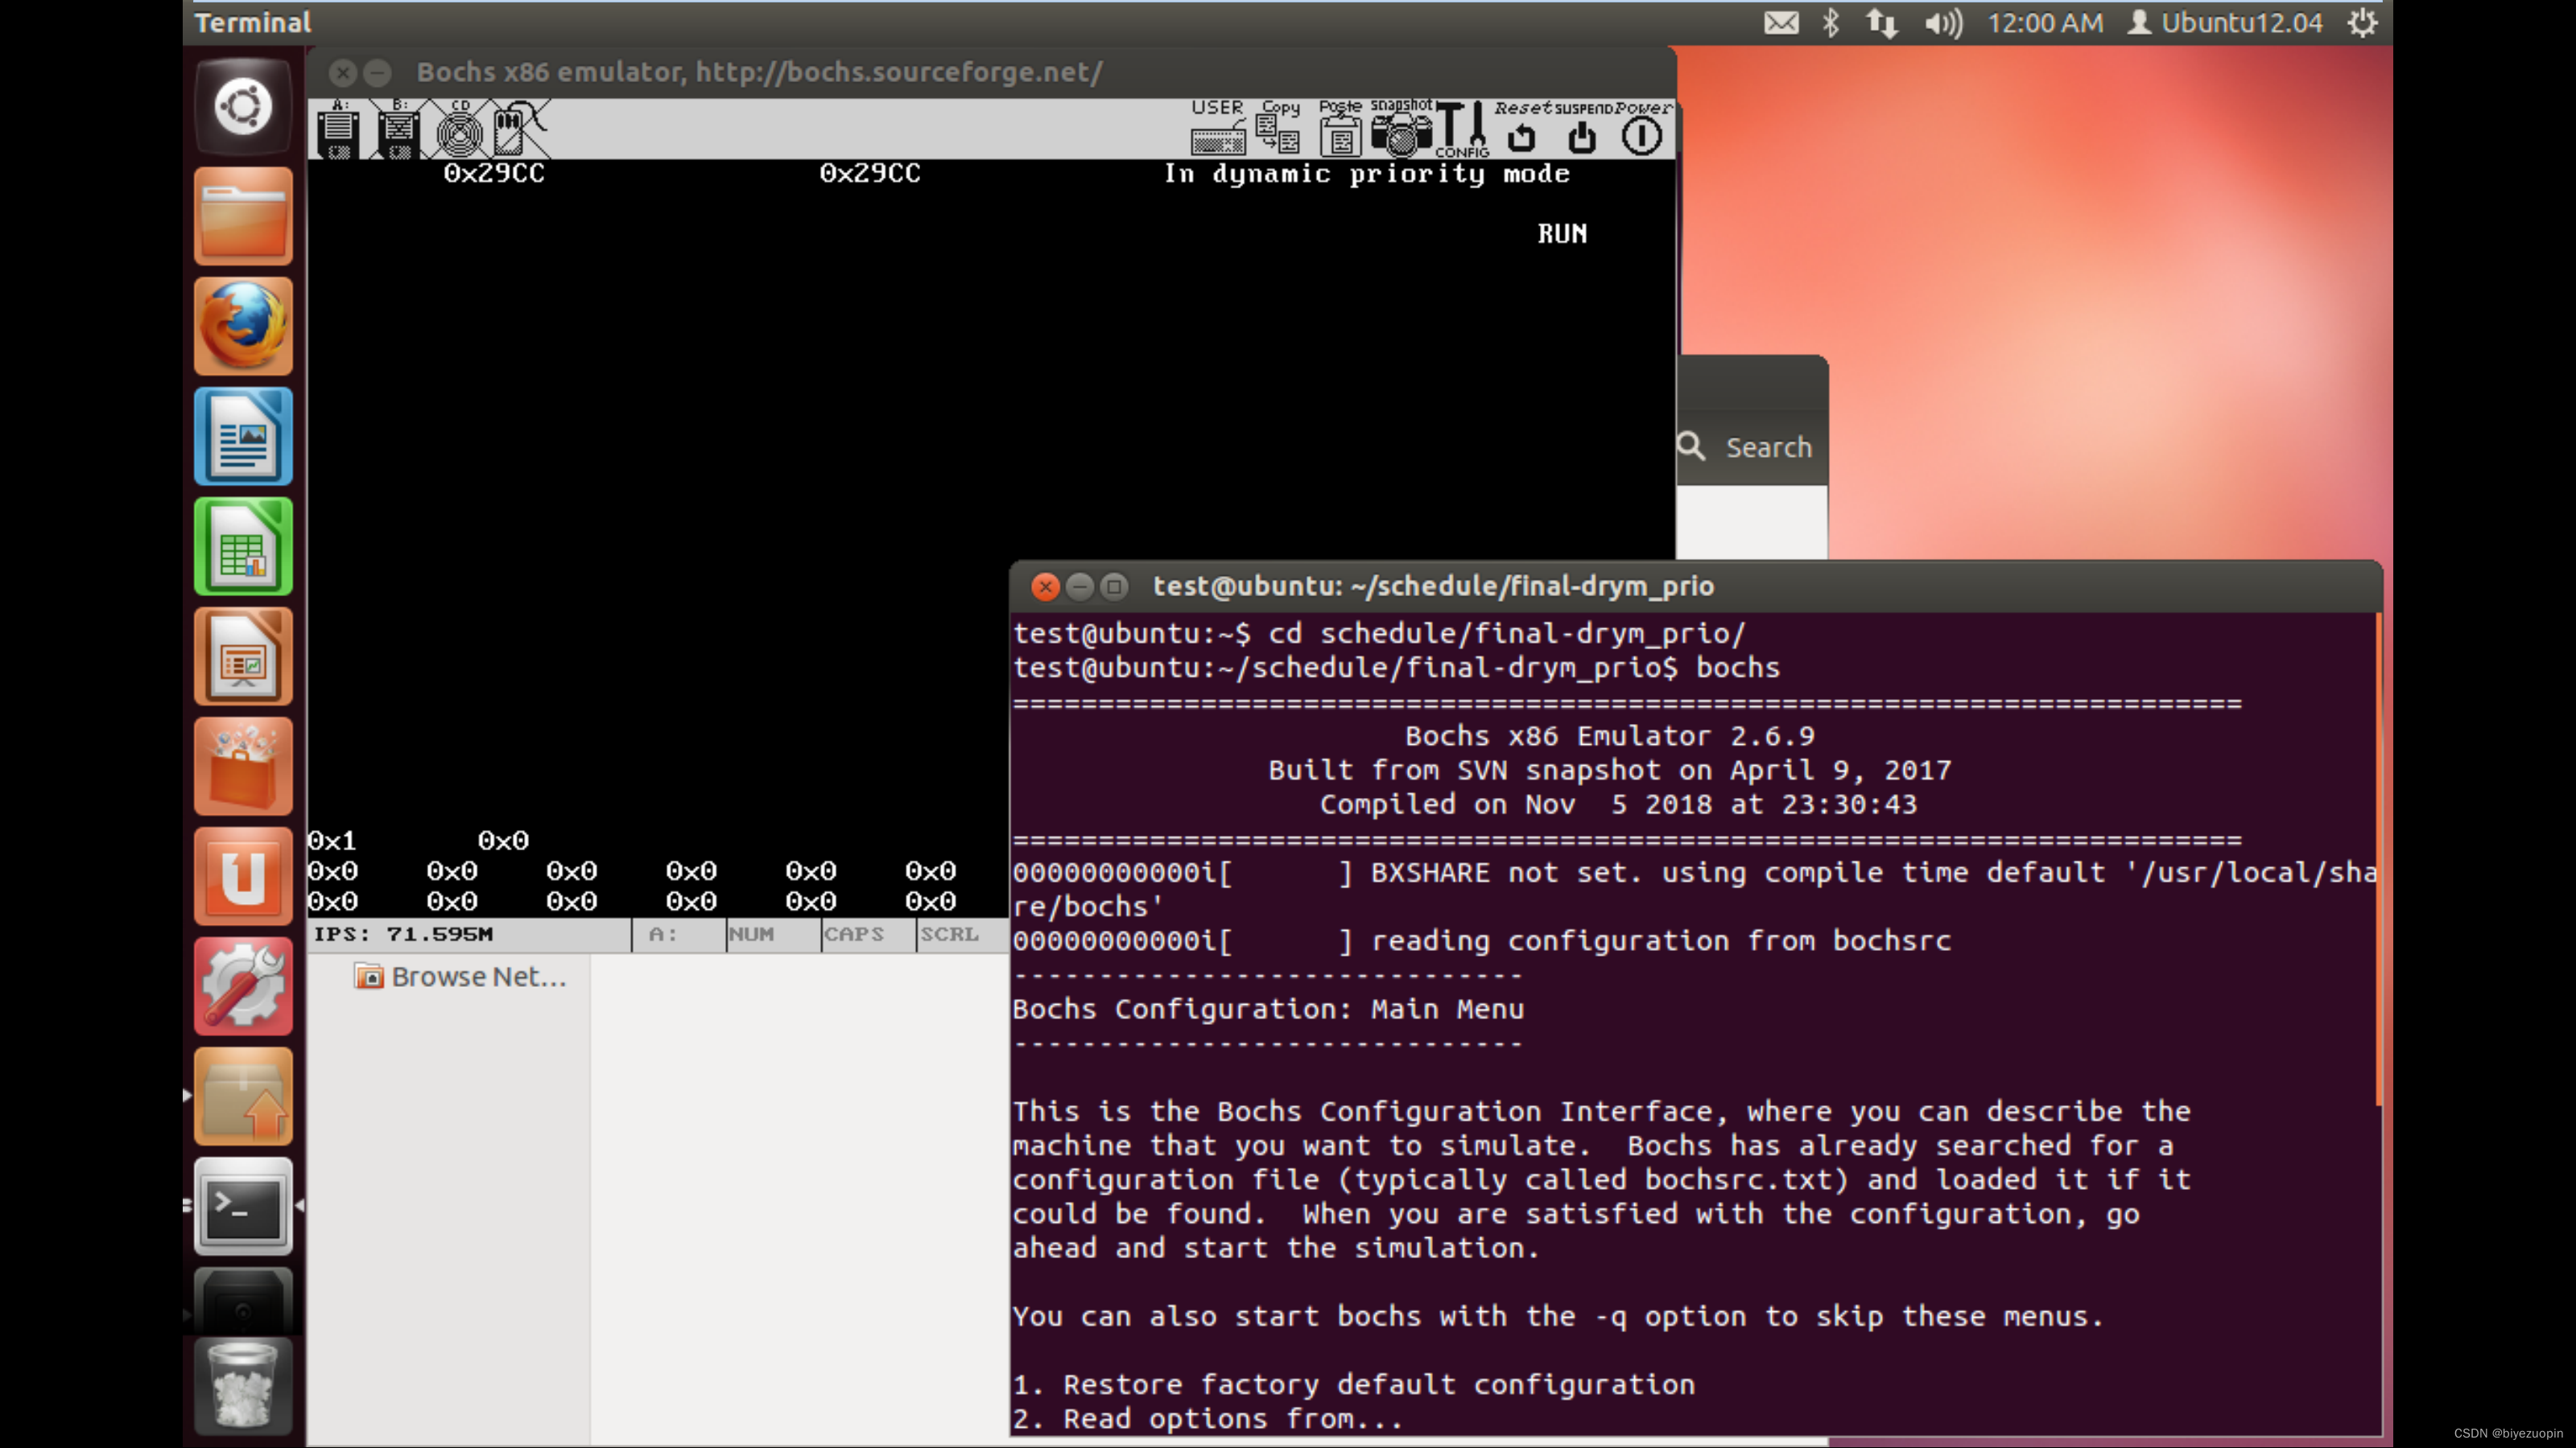Viewport: 2576px width, 1448px height.
Task: Open Trash from the launcher
Action: (x=243, y=1387)
